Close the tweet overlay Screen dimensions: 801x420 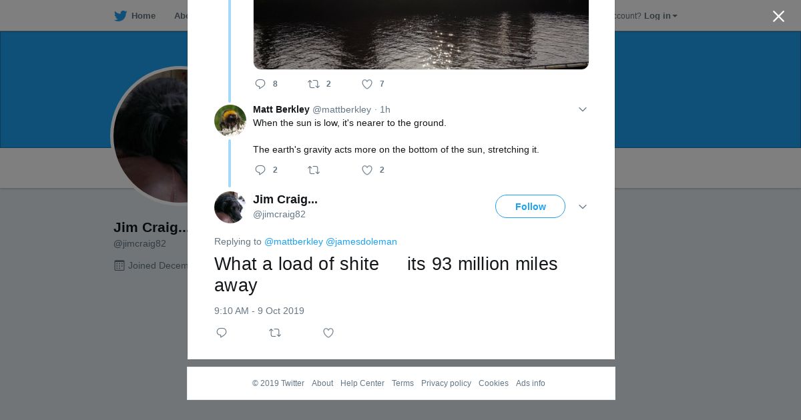(x=778, y=17)
